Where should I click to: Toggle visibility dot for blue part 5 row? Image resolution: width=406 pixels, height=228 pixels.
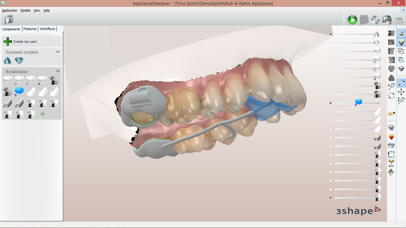[x=331, y=103]
